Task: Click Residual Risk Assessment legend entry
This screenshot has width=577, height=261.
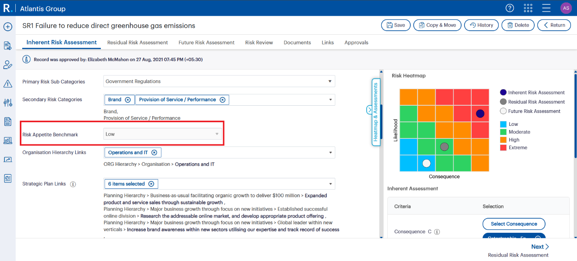Action: (532, 102)
